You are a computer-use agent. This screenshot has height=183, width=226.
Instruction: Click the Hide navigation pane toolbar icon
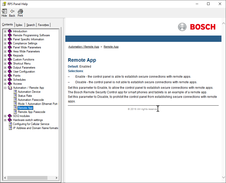coord(4,11)
